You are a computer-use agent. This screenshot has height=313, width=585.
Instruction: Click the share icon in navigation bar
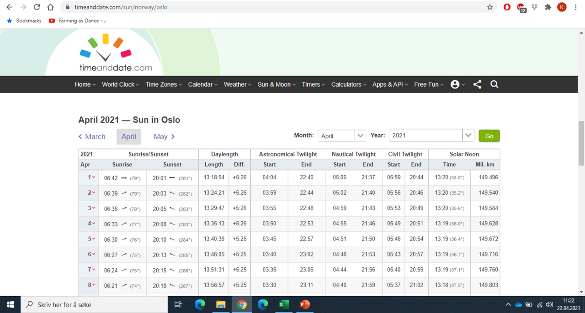pos(477,84)
